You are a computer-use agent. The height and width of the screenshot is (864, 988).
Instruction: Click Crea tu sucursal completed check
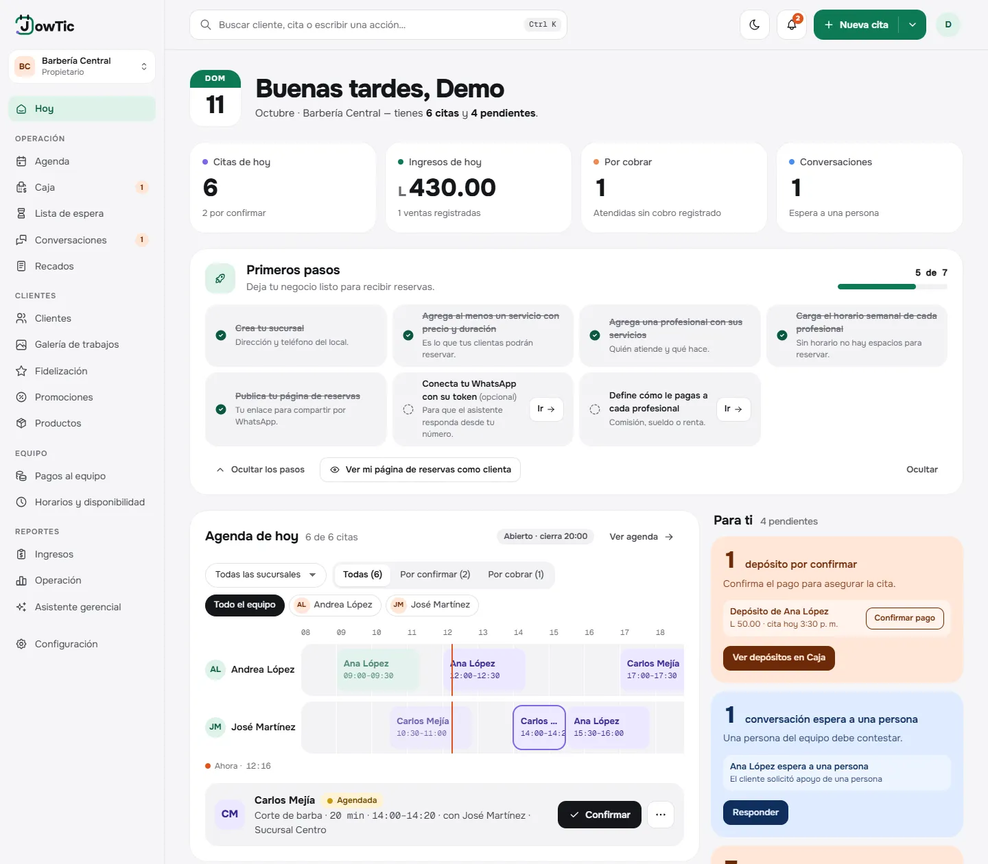coord(221,335)
